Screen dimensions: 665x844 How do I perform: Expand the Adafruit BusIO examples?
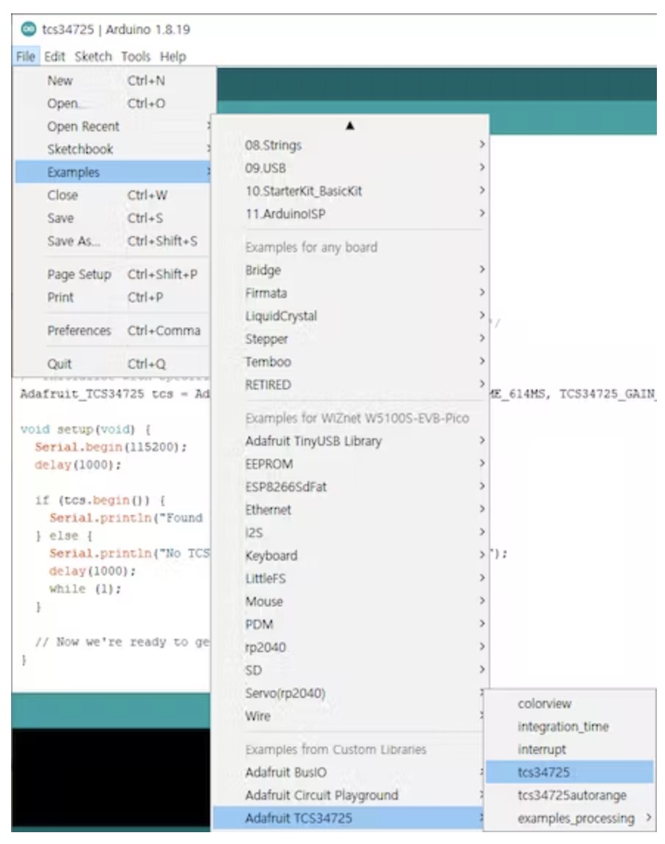point(286,772)
